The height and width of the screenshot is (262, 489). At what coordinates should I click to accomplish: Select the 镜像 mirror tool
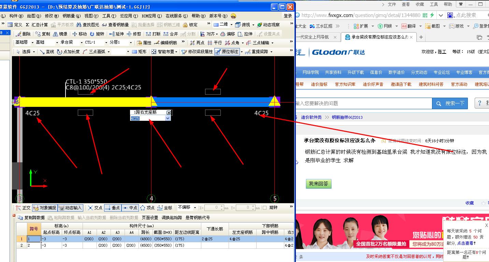coord(60,34)
